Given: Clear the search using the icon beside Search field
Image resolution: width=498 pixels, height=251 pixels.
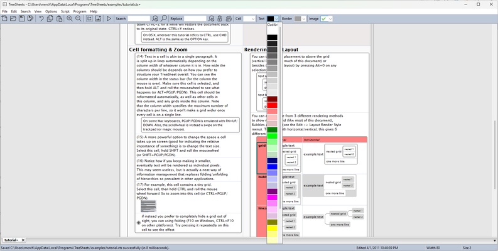Looking at the screenshot, I should pyautogui.click(x=155, y=19).
